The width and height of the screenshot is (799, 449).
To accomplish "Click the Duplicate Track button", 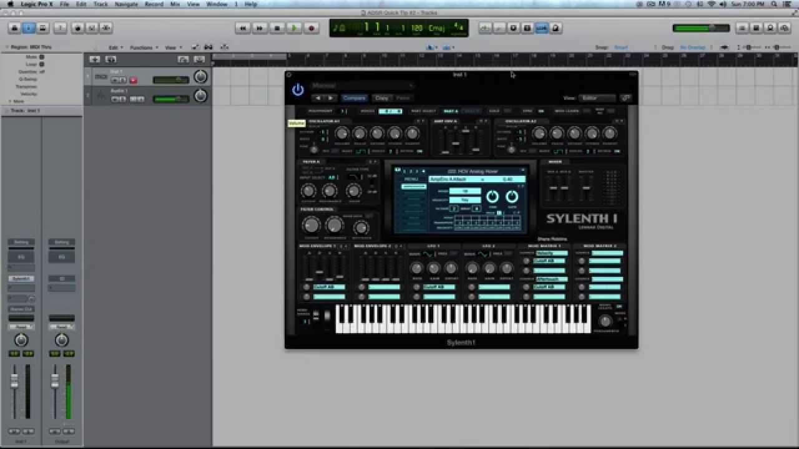I will pyautogui.click(x=110, y=59).
